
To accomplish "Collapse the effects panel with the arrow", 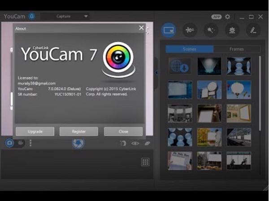I will pos(156,73).
